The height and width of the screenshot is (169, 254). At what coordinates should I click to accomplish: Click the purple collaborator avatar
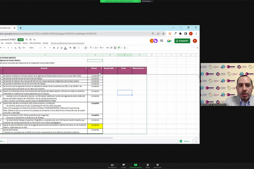tap(155, 41)
